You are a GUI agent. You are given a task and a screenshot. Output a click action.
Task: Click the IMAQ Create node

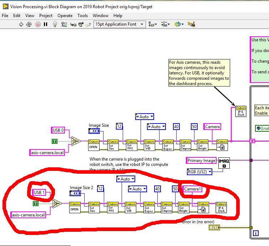pos(224,163)
